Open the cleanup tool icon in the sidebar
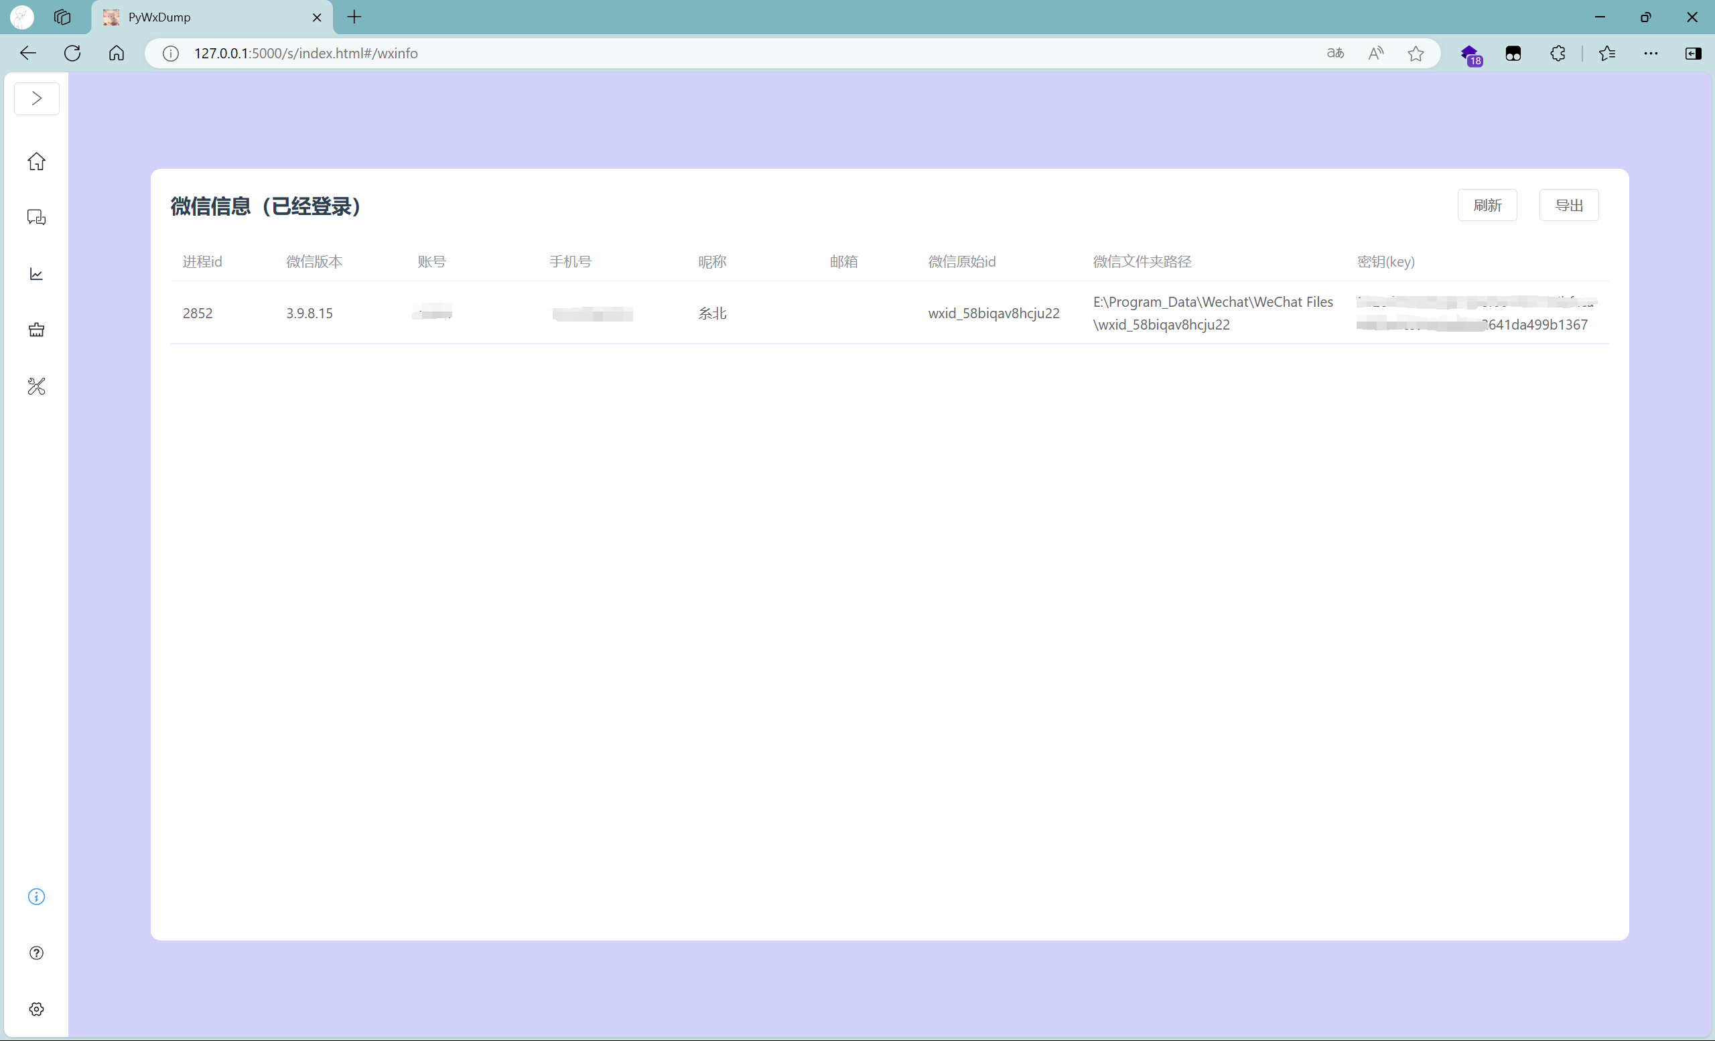This screenshot has width=1715, height=1041. (36, 330)
